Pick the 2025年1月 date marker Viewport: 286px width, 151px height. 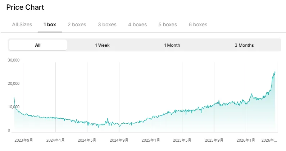[151, 140]
